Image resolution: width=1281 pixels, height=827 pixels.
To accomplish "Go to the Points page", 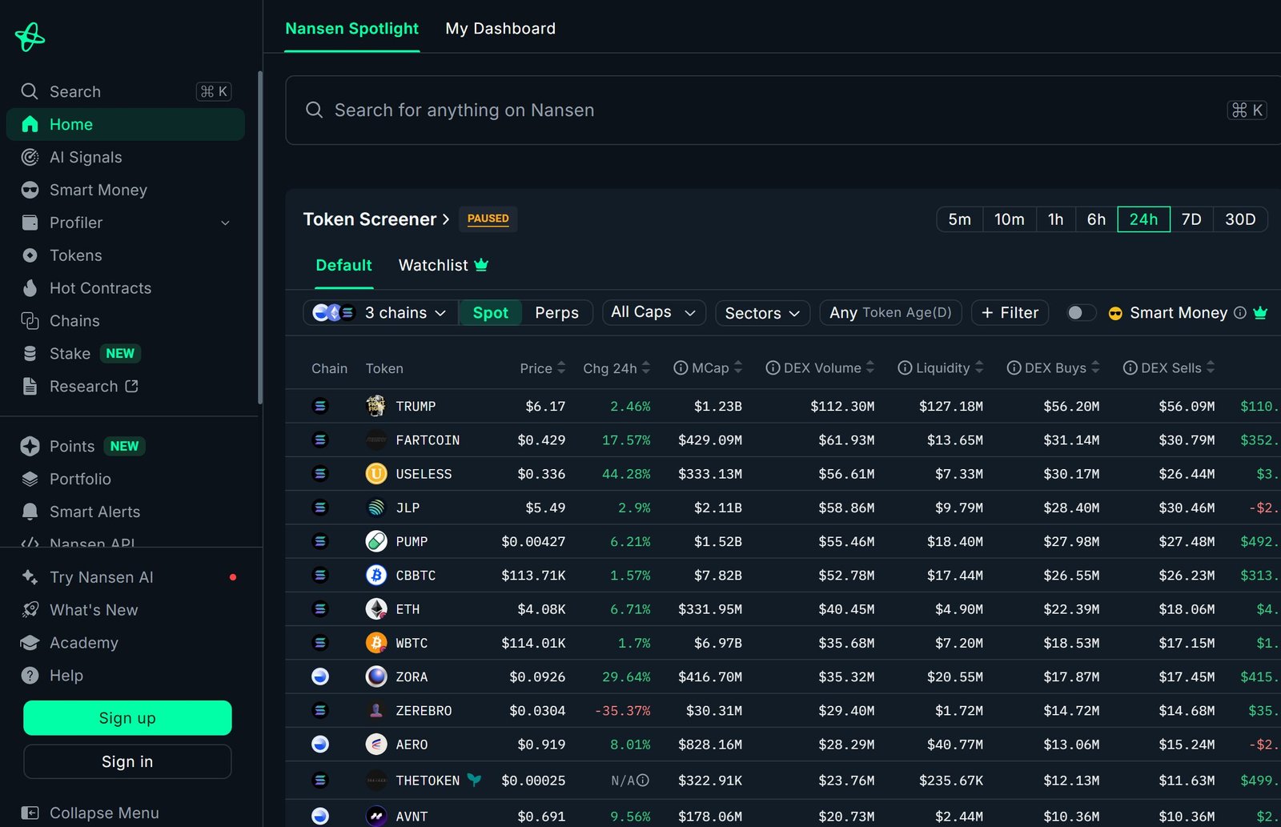I will tap(72, 446).
